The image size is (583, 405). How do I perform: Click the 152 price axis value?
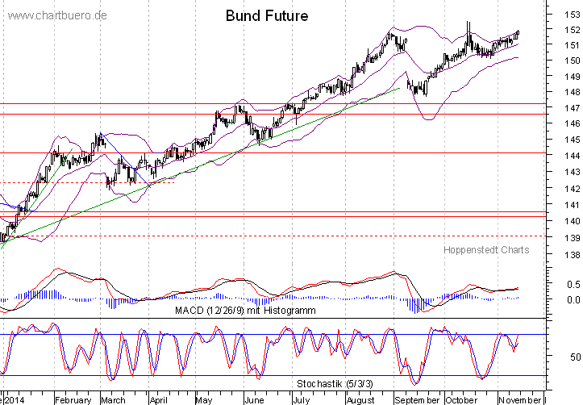(573, 30)
